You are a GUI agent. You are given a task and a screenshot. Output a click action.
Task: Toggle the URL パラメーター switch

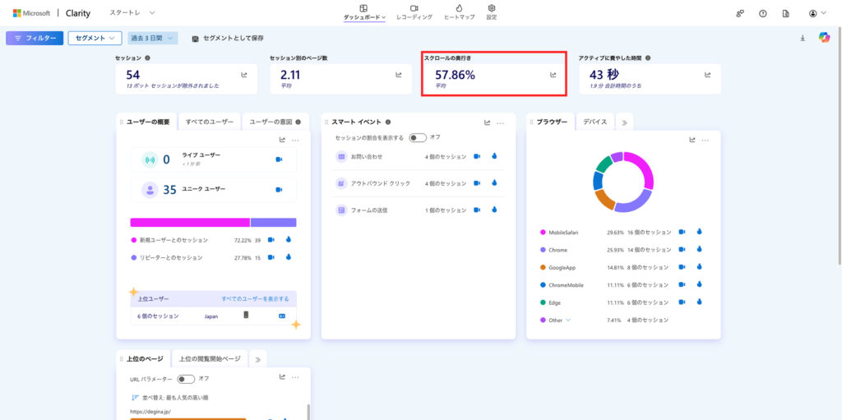tap(186, 379)
